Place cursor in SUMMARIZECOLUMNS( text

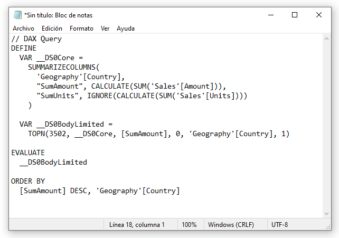click(63, 68)
